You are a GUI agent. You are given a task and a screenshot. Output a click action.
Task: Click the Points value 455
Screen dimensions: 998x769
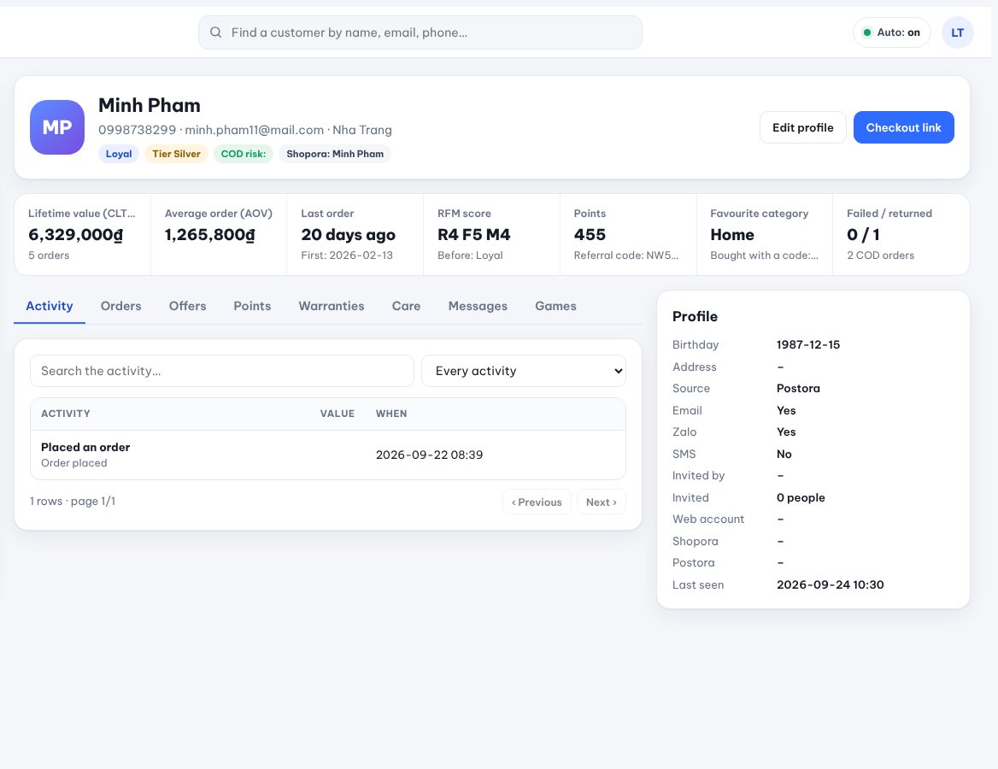tap(590, 235)
